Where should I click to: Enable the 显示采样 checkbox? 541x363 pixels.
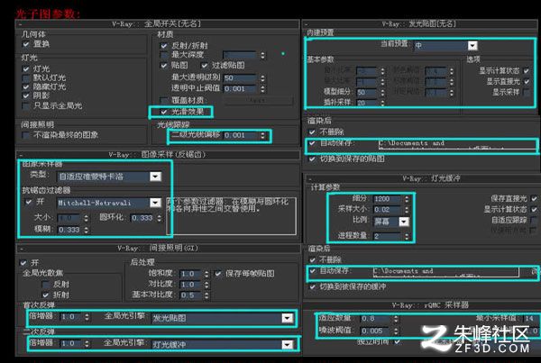[527, 93]
